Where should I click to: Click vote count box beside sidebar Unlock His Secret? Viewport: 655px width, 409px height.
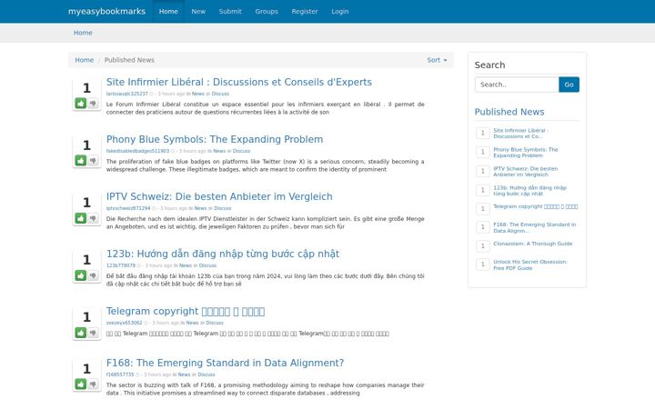click(483, 264)
